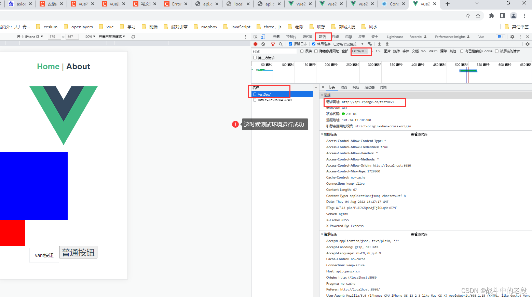Open DevTools settings gear
Image resolution: width=532 pixels, height=297 pixels.
(512, 37)
